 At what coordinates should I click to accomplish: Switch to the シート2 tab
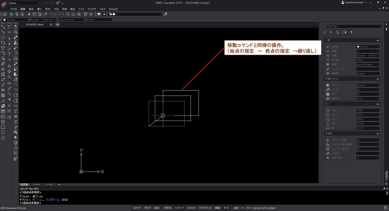click(49, 184)
